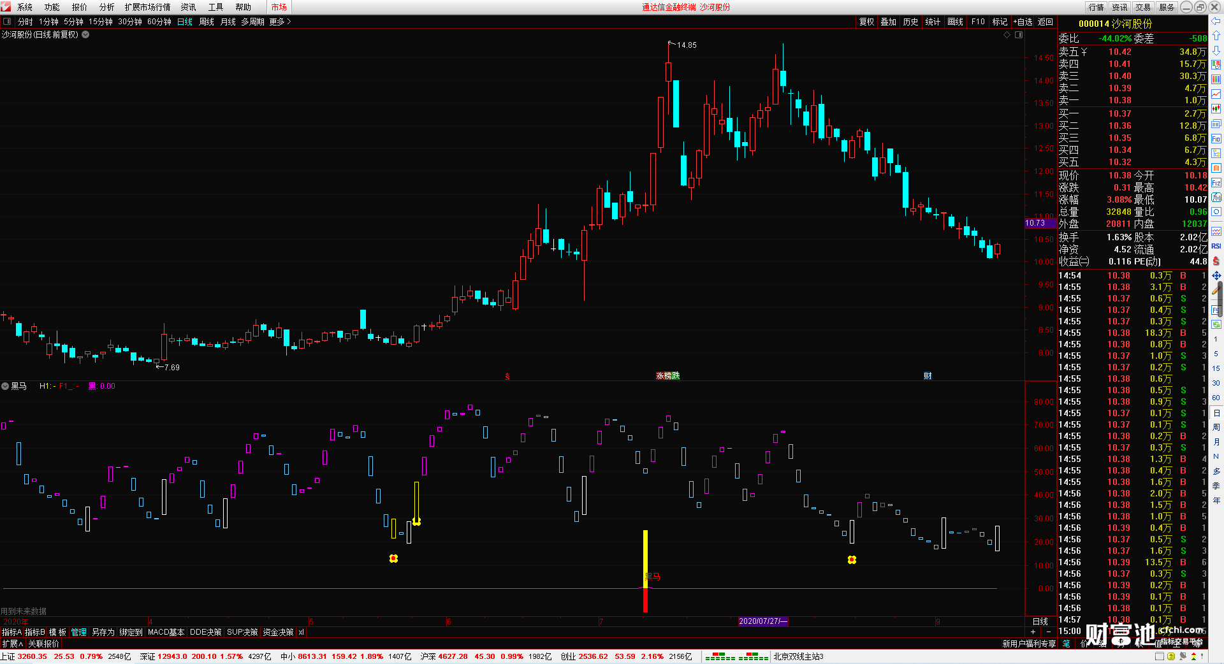The height and width of the screenshot is (664, 1224).
Task: Open the 扩展市场行情 menu
Action: coord(148,7)
